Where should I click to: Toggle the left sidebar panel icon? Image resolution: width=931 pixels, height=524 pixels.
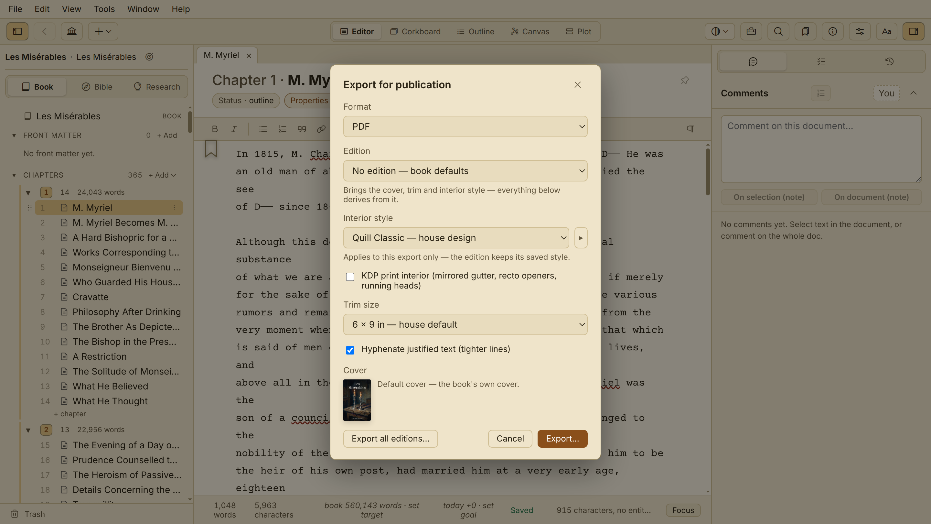(x=17, y=31)
